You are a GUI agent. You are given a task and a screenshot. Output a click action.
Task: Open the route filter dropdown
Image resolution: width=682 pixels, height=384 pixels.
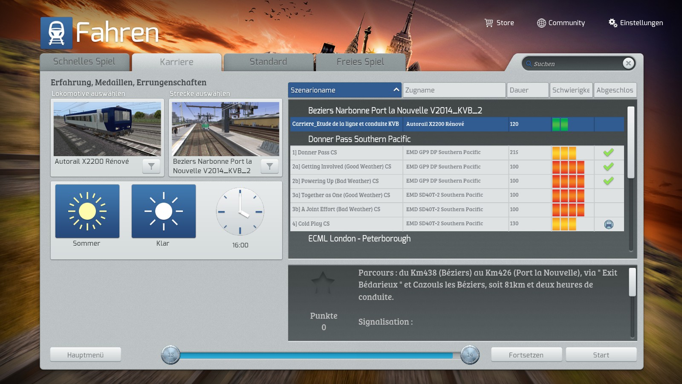[x=269, y=166]
